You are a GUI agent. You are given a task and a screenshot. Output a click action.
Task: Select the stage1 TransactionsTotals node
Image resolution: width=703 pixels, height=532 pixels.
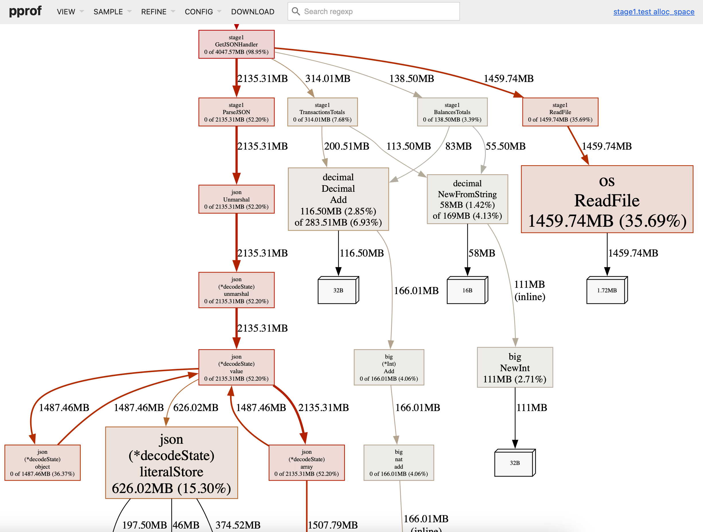(x=322, y=112)
